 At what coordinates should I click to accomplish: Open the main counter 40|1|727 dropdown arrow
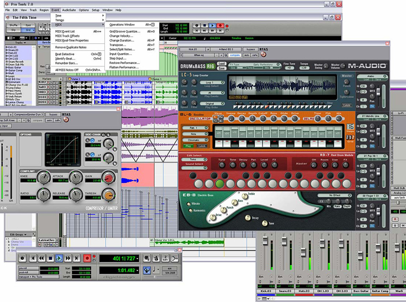click(137, 259)
